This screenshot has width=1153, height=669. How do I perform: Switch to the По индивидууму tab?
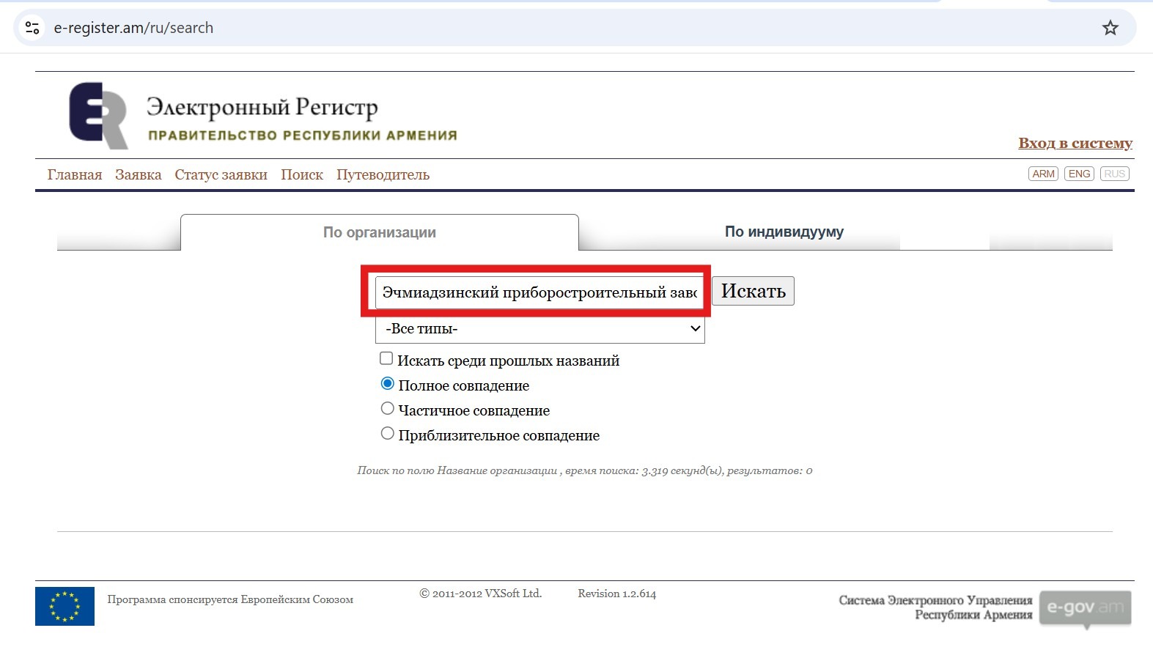pyautogui.click(x=784, y=232)
